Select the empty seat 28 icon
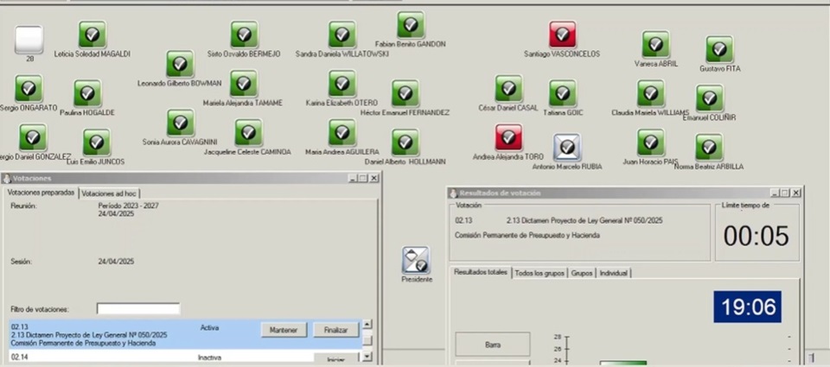The width and height of the screenshot is (830, 367). 29,39
